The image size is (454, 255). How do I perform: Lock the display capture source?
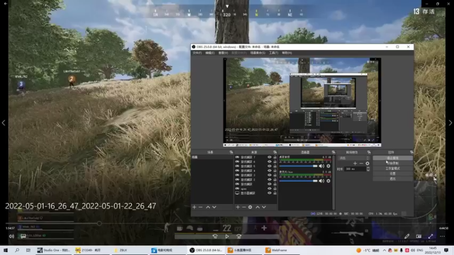[275, 193]
